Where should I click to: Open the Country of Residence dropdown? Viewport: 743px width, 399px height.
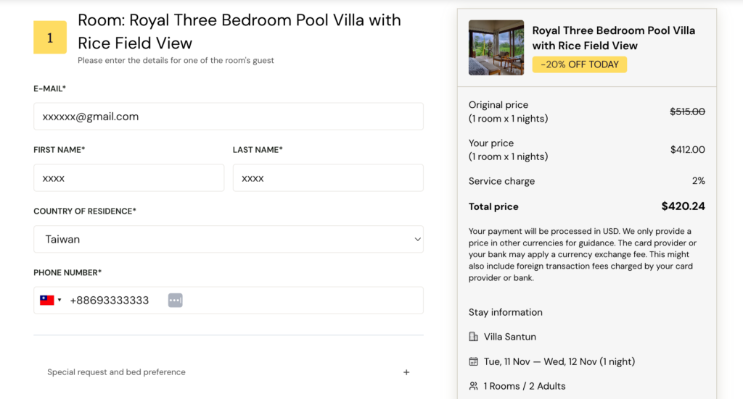[x=228, y=239]
